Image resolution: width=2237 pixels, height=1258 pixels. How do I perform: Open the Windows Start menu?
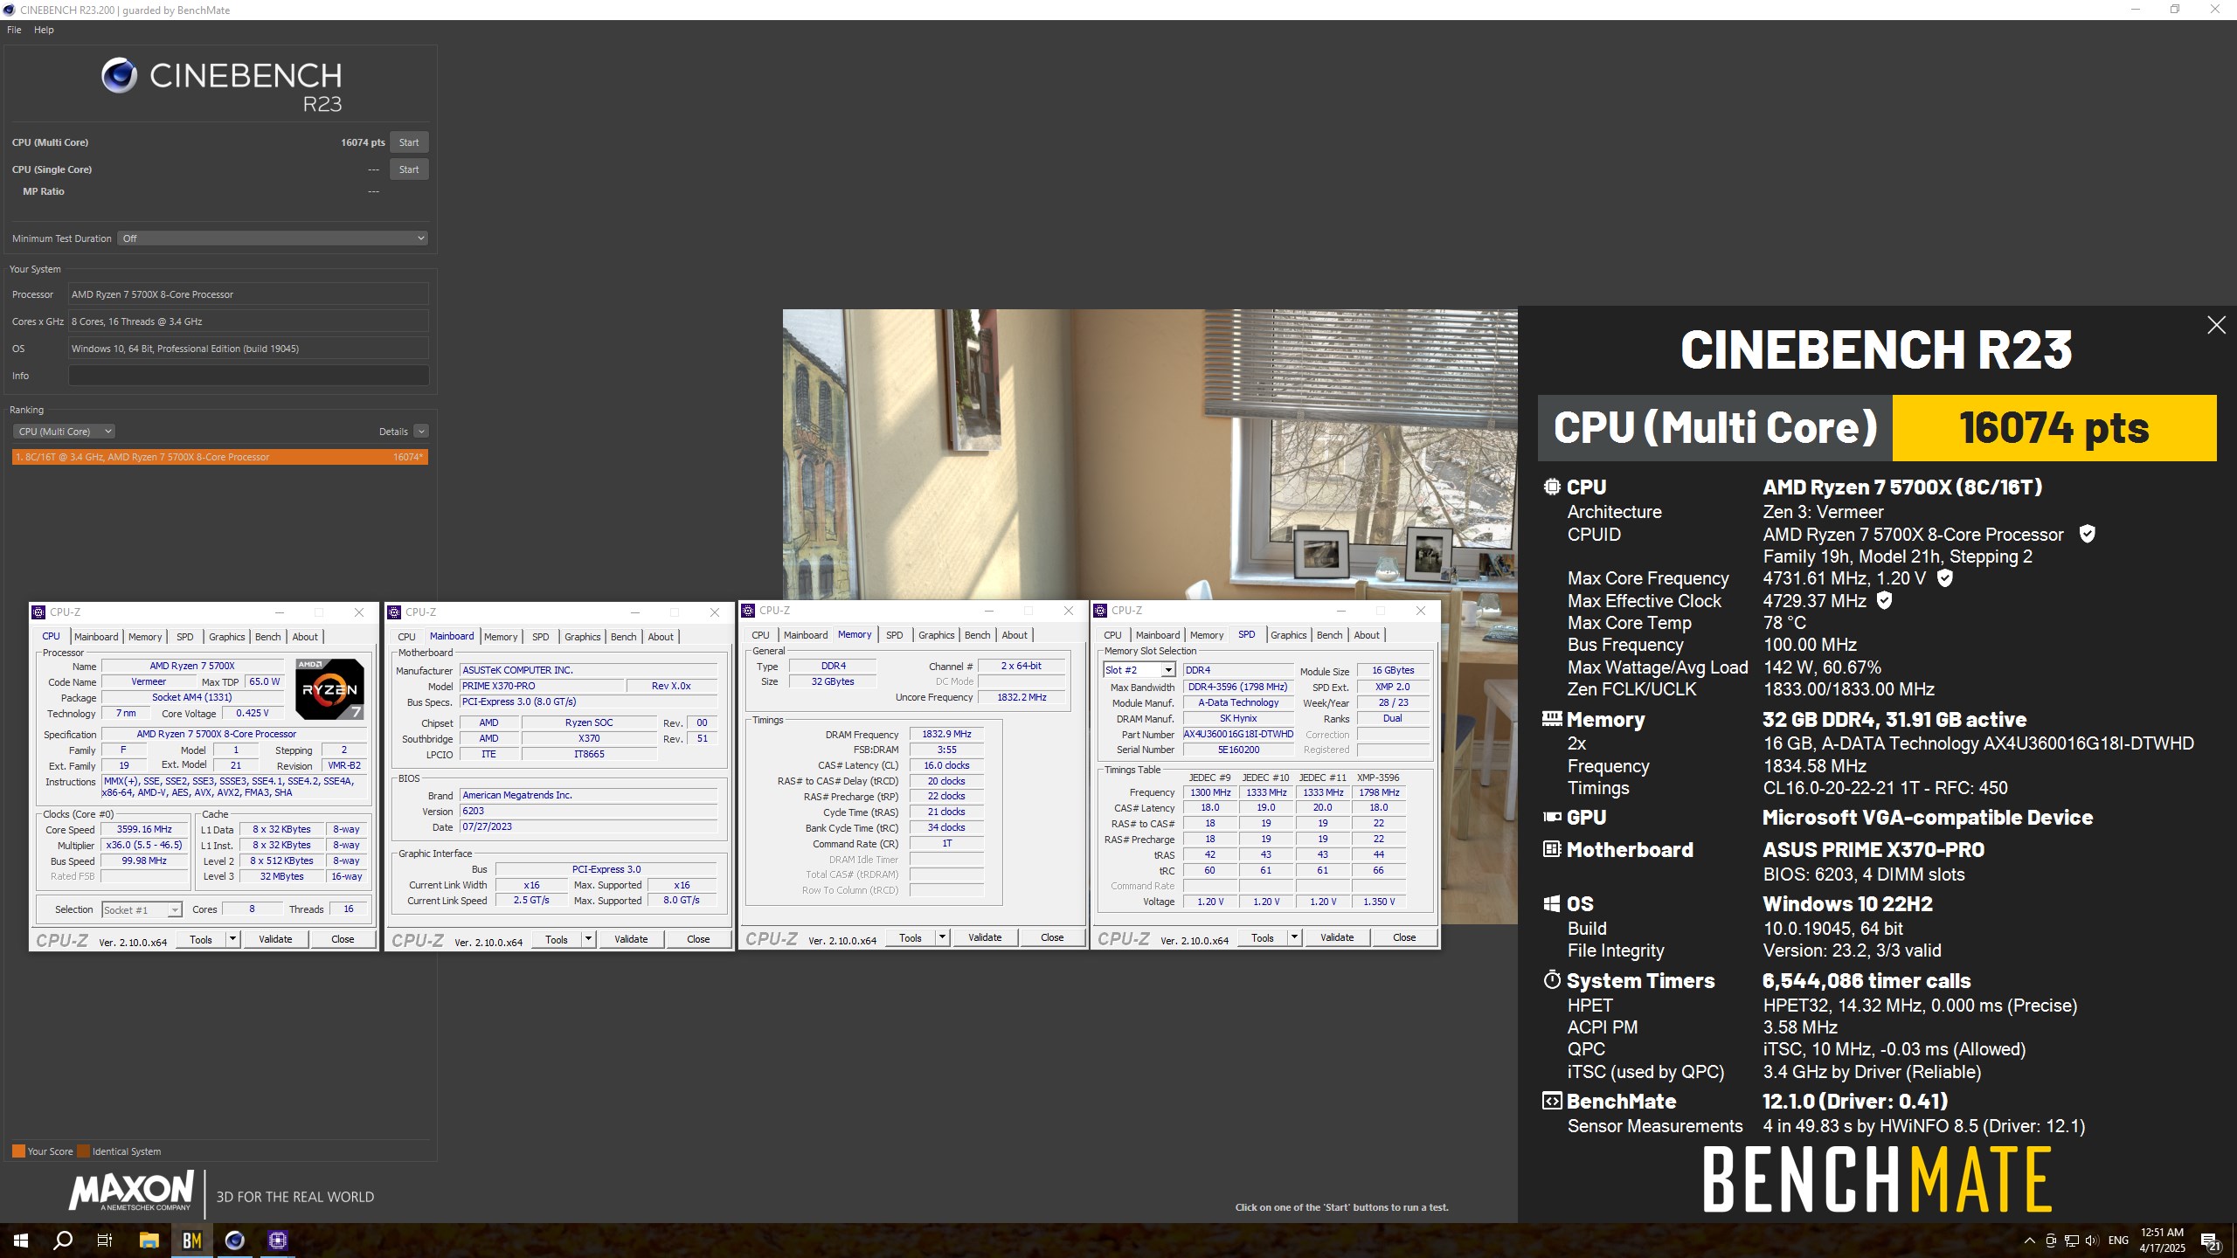tap(21, 1241)
